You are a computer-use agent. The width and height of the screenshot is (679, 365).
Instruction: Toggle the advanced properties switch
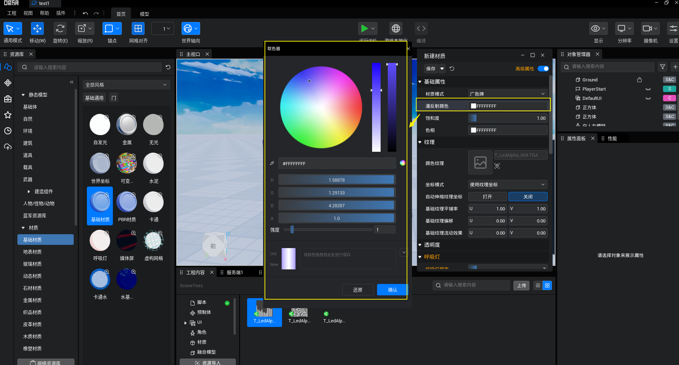point(543,69)
